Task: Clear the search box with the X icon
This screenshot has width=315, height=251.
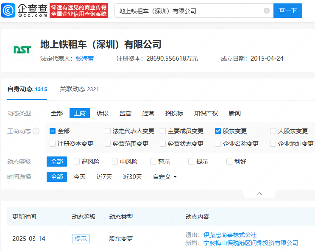Action: coord(267,11)
